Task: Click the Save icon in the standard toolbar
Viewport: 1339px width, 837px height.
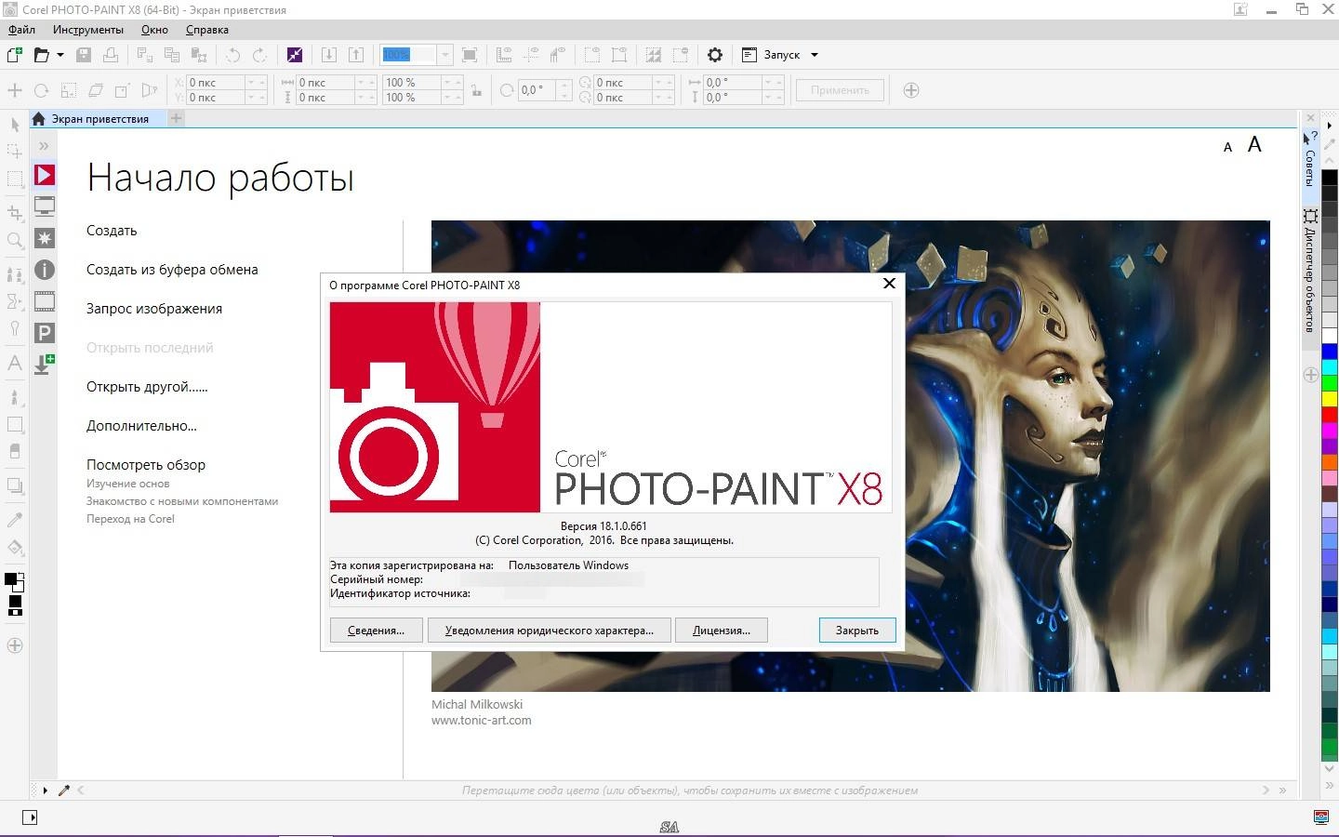Action: 84,55
